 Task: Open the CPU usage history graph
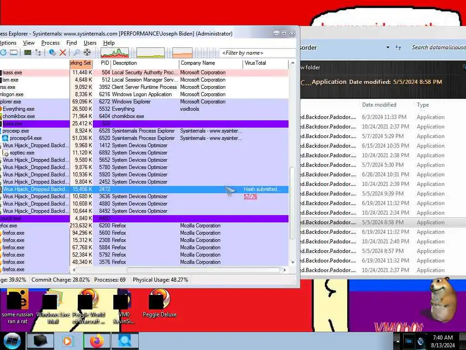pos(115,53)
